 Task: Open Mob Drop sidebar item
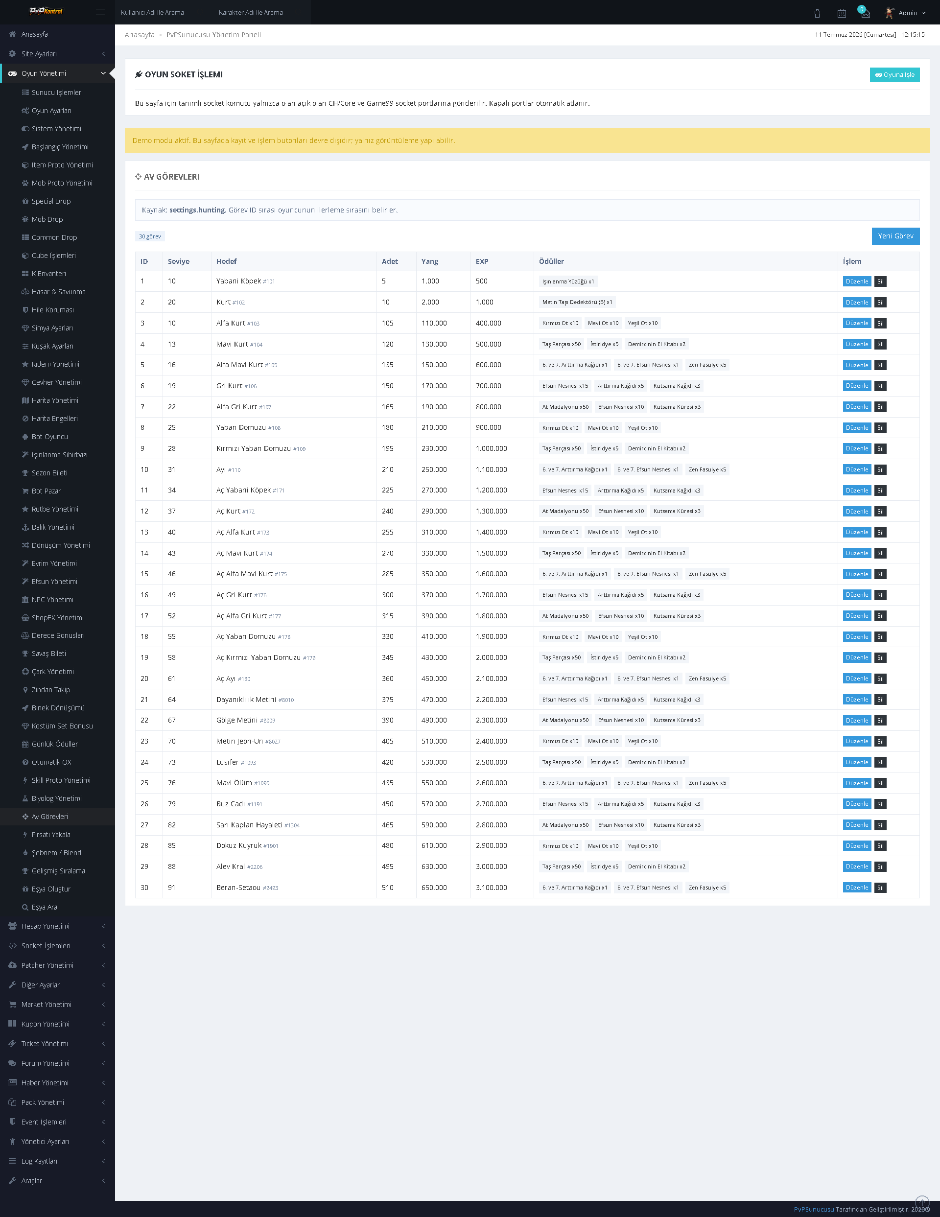pyautogui.click(x=57, y=219)
